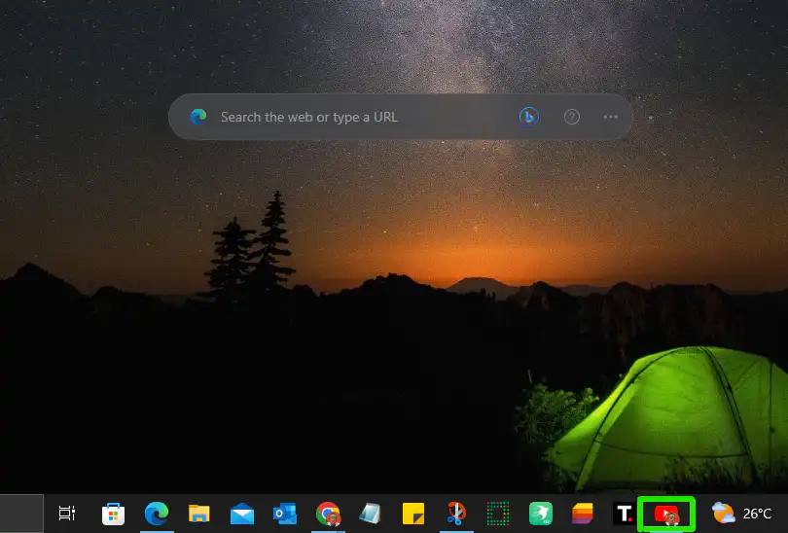Open help question mark in search bar

[x=571, y=117]
